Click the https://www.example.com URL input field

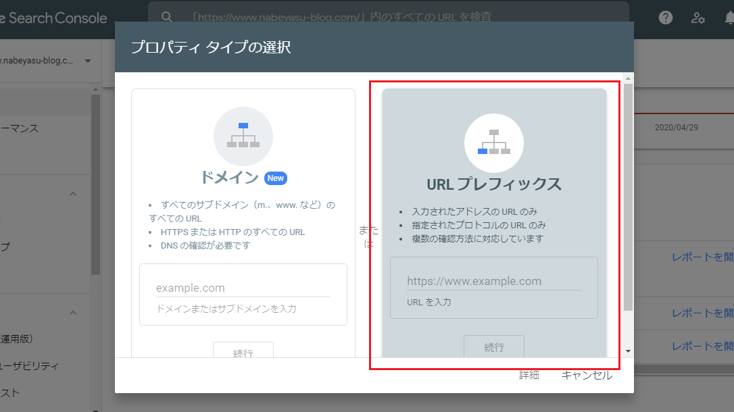point(494,282)
